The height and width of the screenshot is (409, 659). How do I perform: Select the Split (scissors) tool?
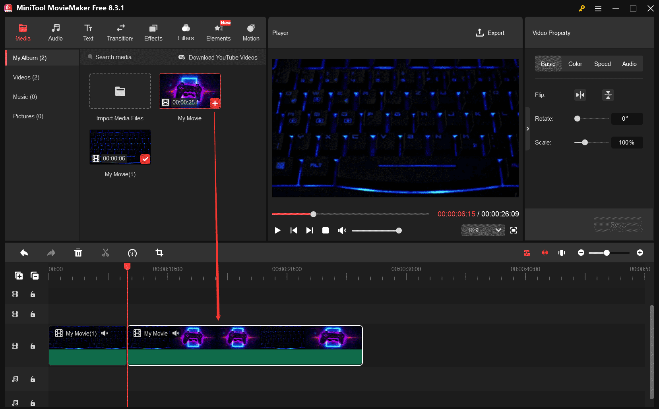(x=105, y=253)
